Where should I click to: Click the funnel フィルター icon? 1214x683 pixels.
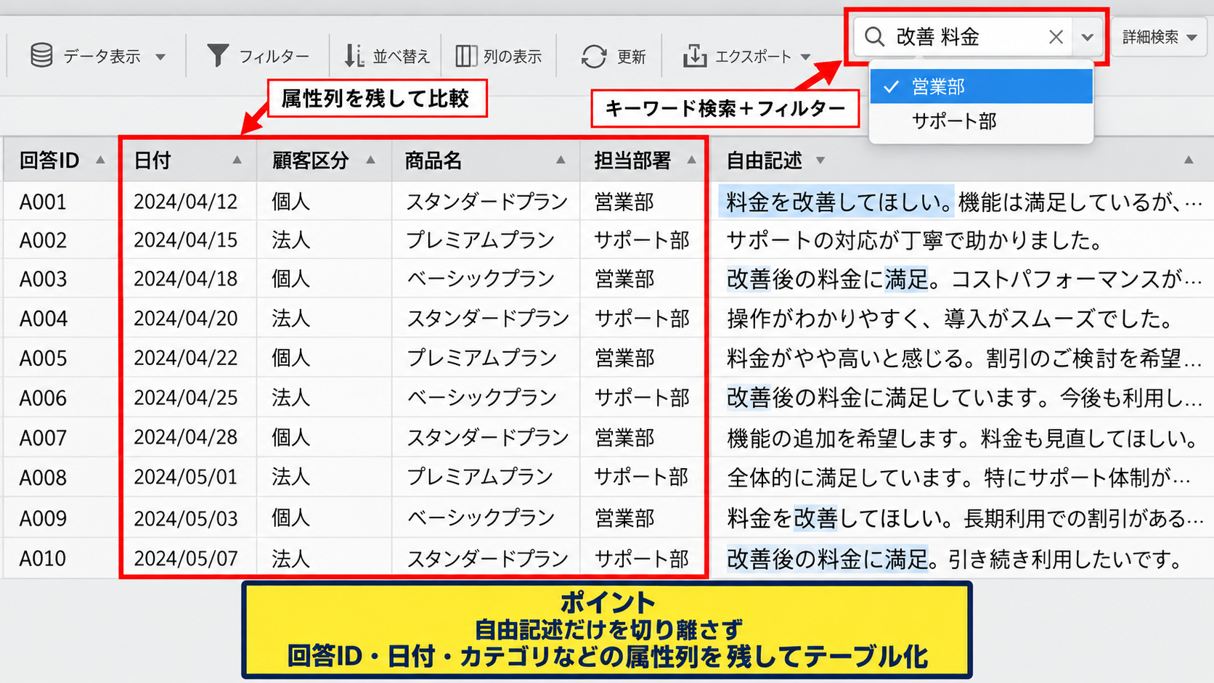click(218, 56)
